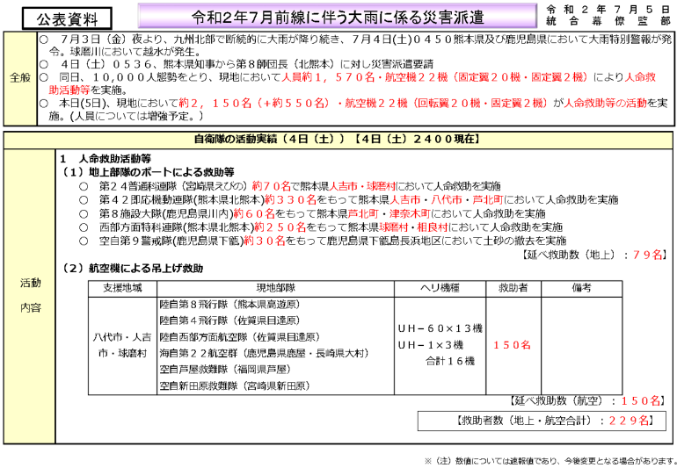The width and height of the screenshot is (677, 468).
Task: Click the row 空自芦屋救難隊(福岡県芦屋)
Action: pos(224,370)
